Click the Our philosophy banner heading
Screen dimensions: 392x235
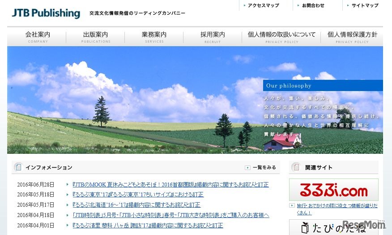tap(323, 85)
